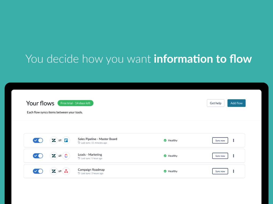
Task: Sync now the Sales Pipeline flow
Action: (x=220, y=141)
